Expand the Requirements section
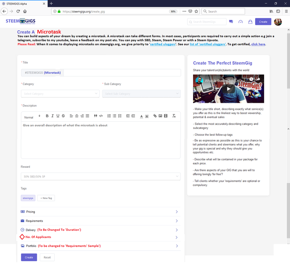The image size is (290, 276). 101,221
